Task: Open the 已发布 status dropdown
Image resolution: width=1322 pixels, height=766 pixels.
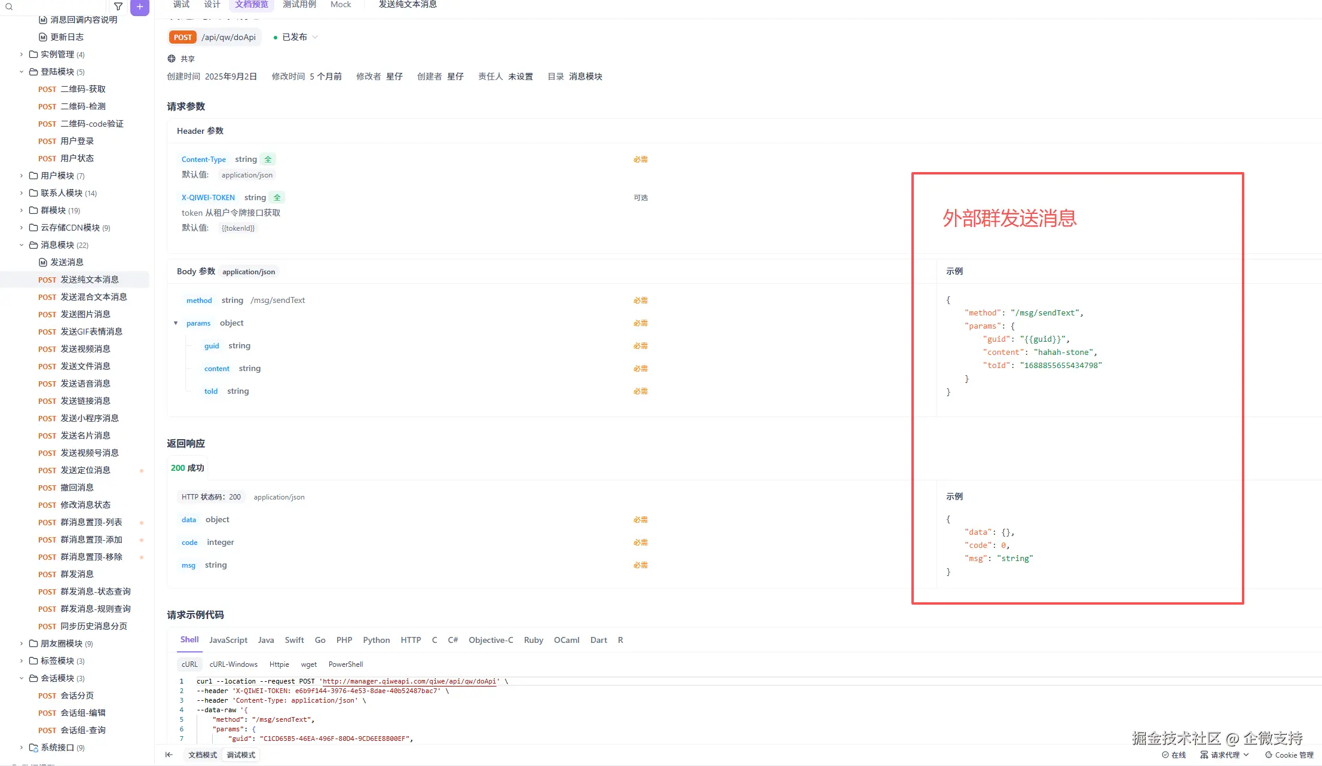Action: (x=295, y=37)
